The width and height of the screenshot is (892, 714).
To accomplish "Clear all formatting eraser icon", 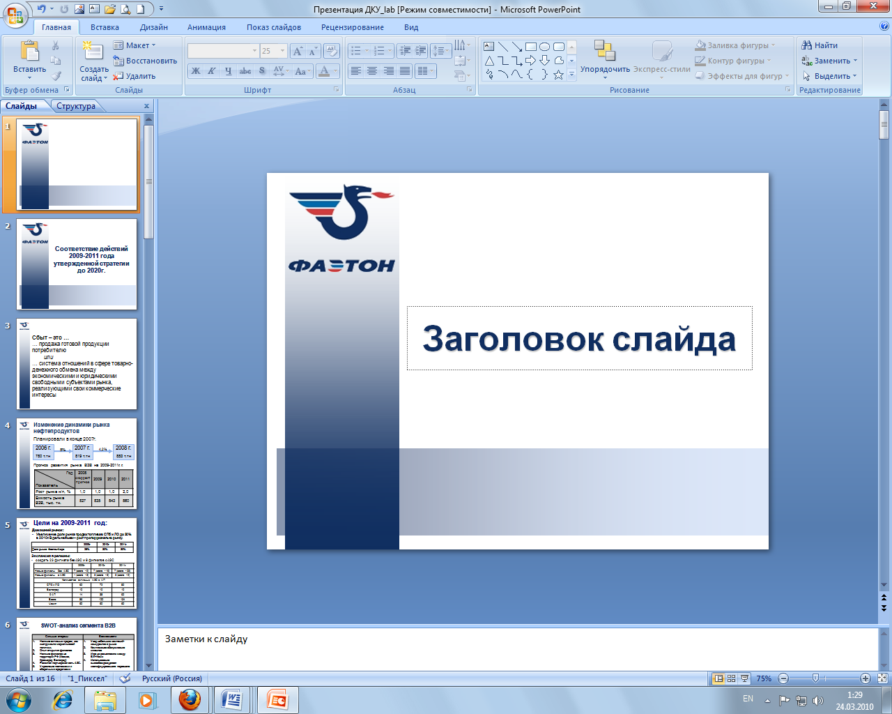I will (332, 51).
